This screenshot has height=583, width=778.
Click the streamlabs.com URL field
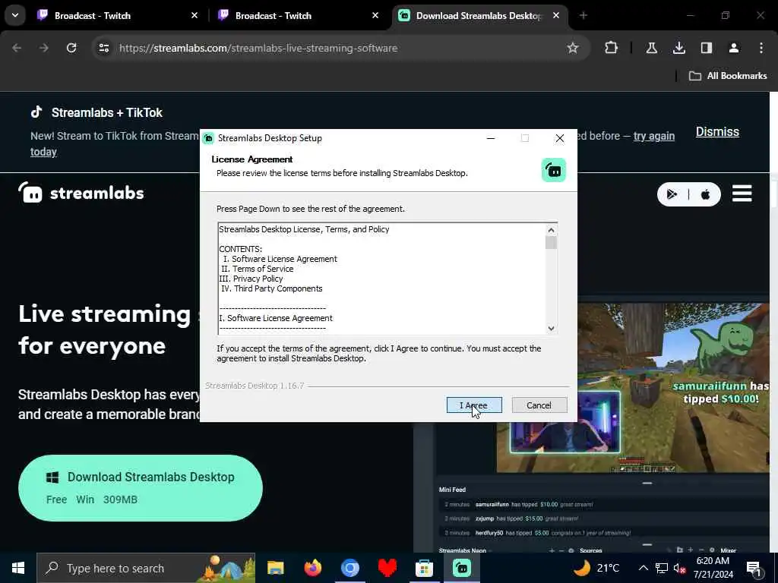[337, 48]
